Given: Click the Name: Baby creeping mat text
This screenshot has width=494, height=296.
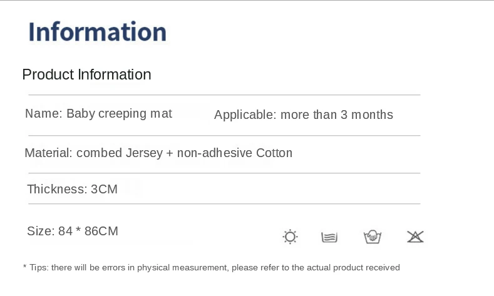Looking at the screenshot, I should [98, 114].
